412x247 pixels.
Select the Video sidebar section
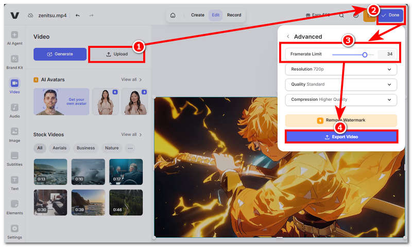coord(15,86)
